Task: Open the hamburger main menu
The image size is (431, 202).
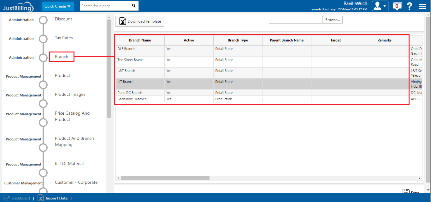Action: coord(422,6)
